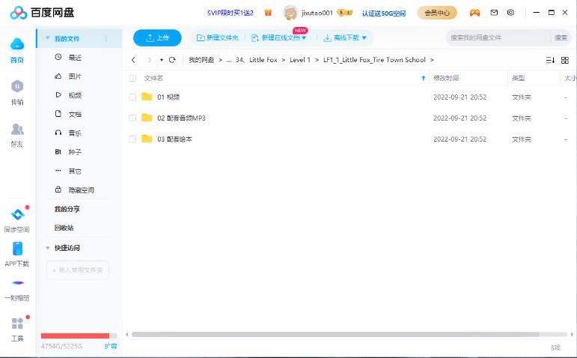The height and width of the screenshot is (358, 577).
Task: Open the game controller icon
Action: tap(474, 13)
